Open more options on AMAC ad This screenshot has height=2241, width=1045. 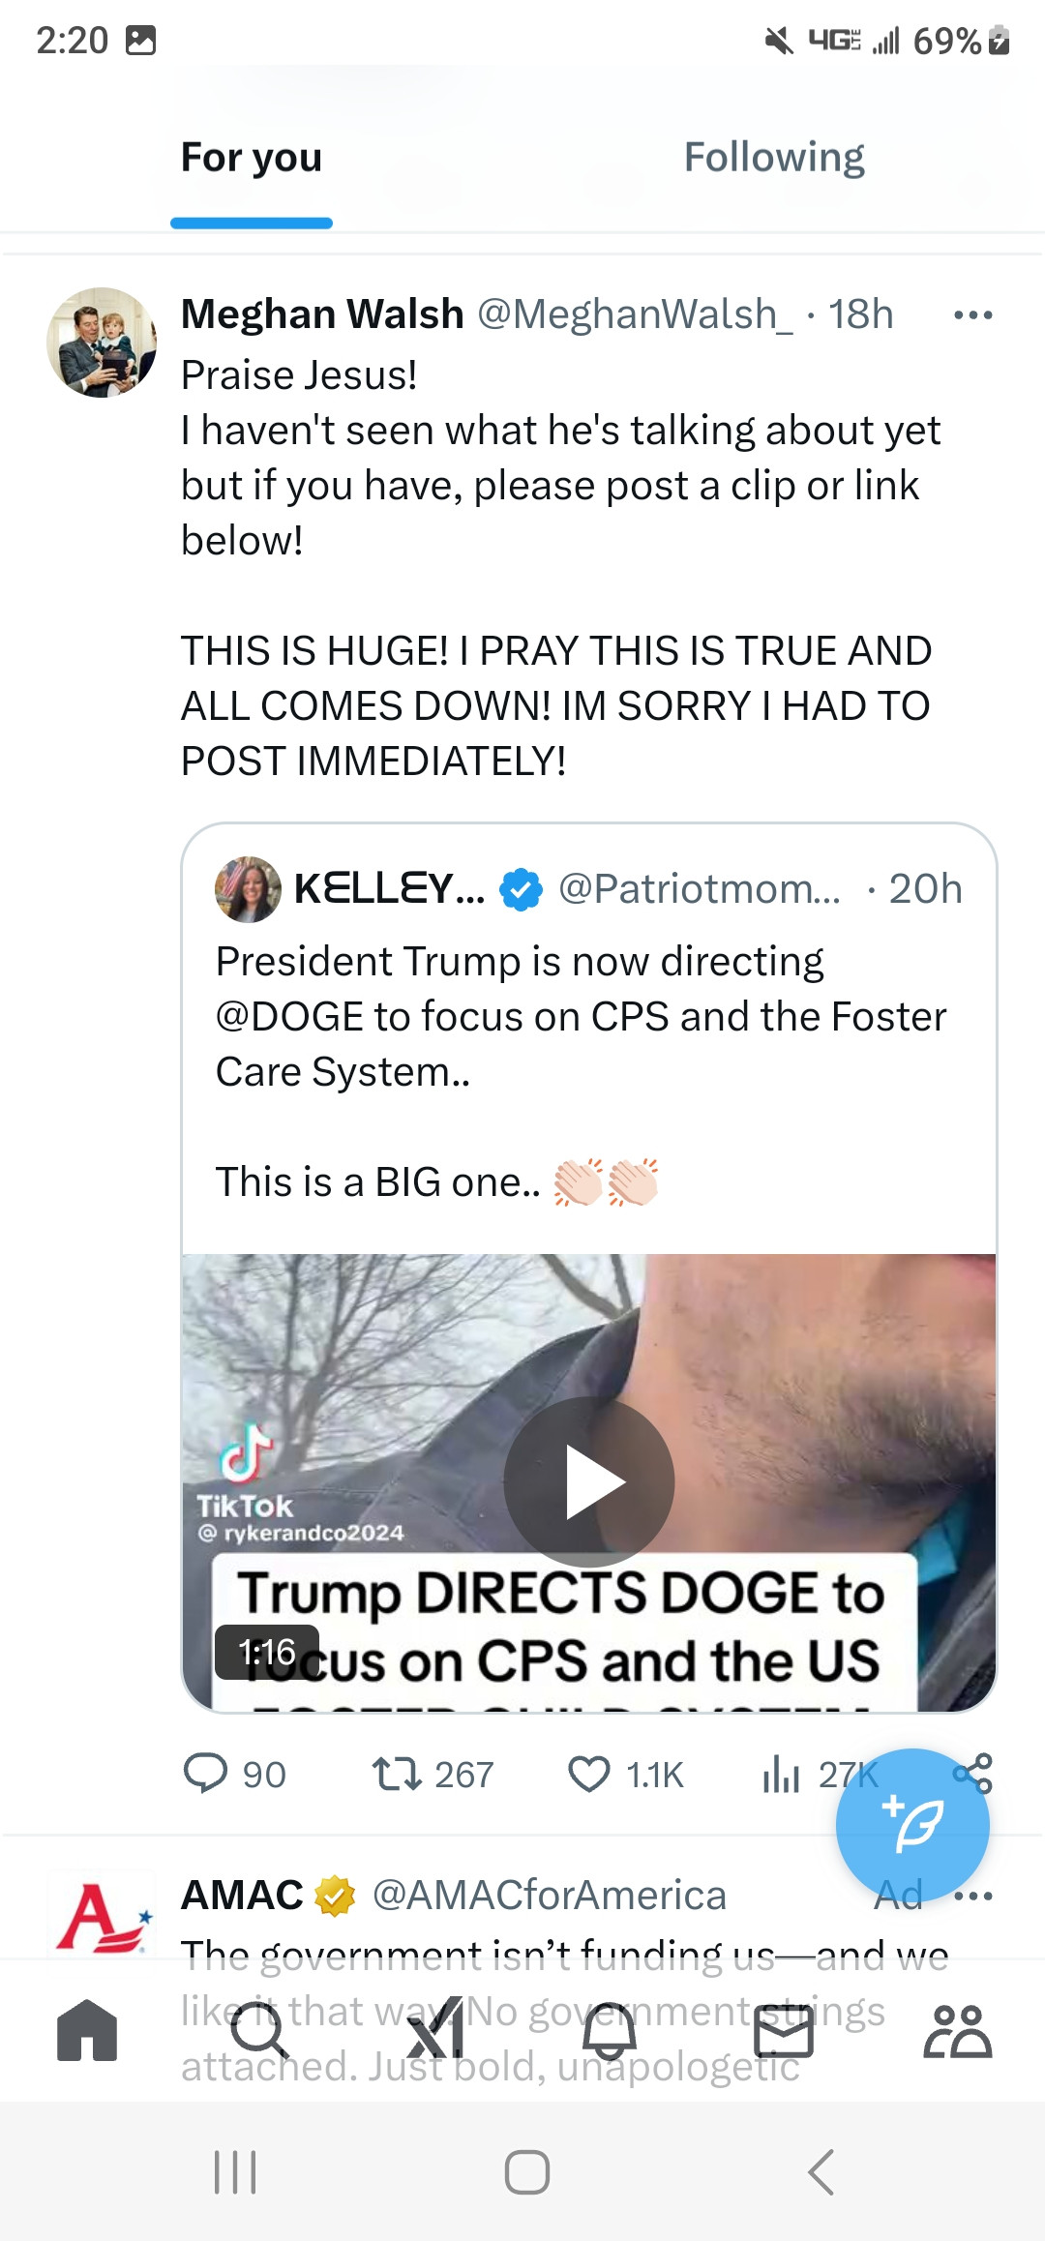(972, 1896)
